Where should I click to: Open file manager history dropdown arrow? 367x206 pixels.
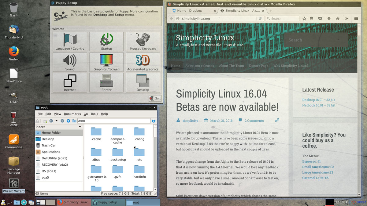coord(57,121)
